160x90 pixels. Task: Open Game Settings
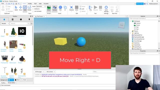point(106,9)
